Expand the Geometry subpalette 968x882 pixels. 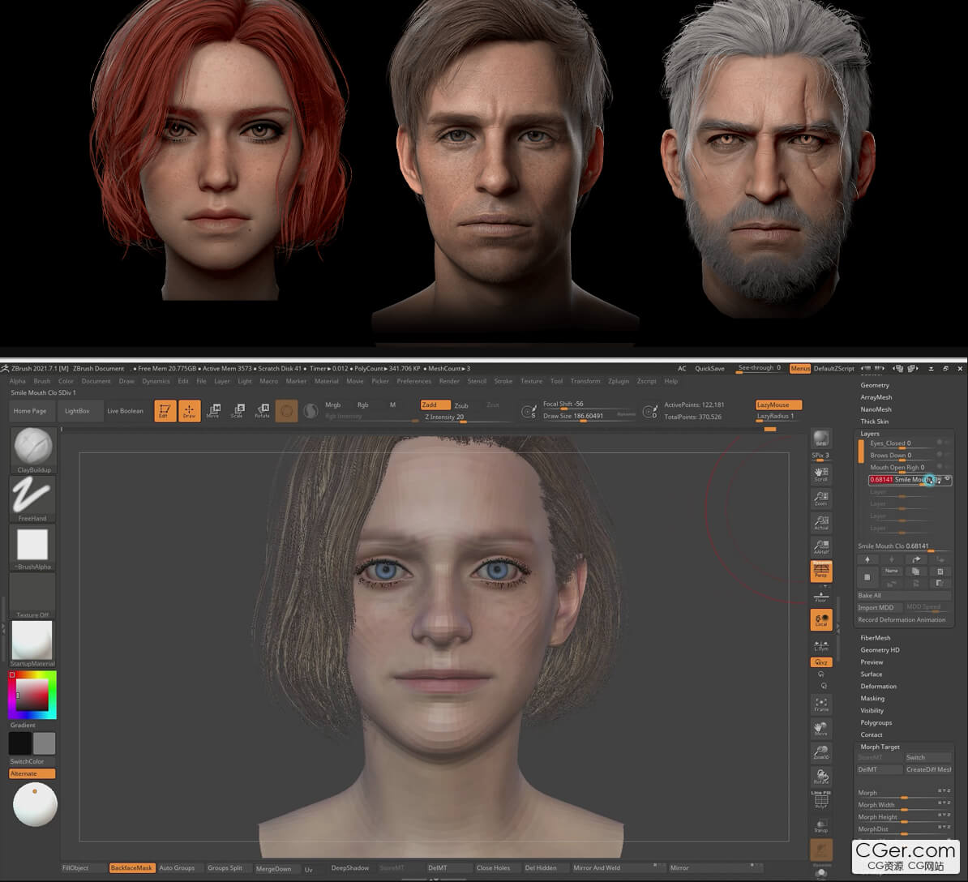pos(875,385)
